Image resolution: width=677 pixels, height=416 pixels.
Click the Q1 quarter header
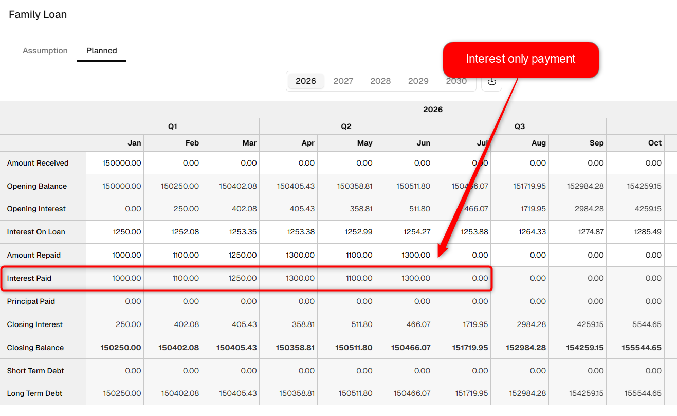click(x=173, y=126)
